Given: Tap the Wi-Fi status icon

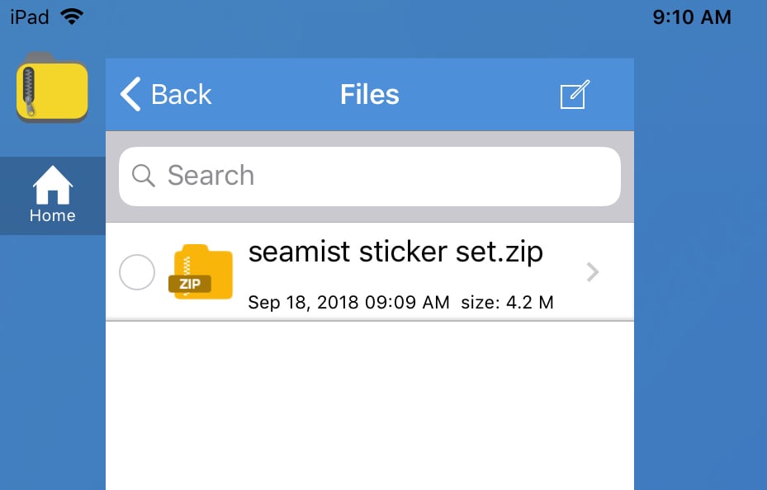Looking at the screenshot, I should (72, 16).
